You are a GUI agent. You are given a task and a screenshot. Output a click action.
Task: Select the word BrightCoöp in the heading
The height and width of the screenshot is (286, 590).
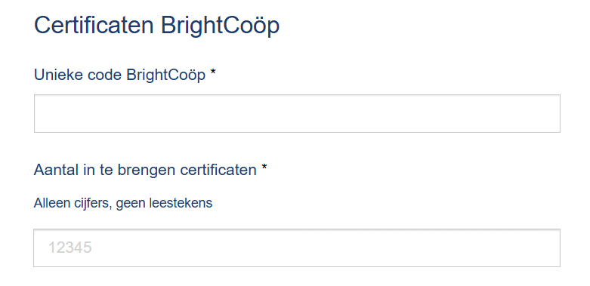[x=220, y=26]
